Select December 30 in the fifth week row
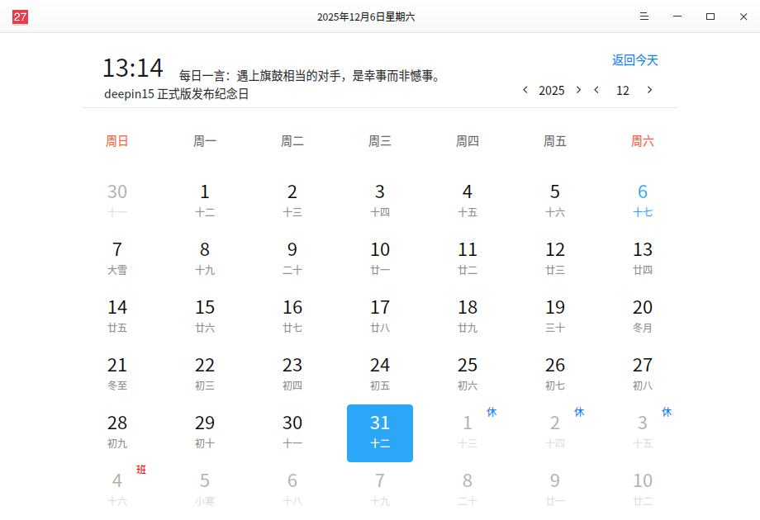The width and height of the screenshot is (760, 520). pyautogui.click(x=292, y=432)
